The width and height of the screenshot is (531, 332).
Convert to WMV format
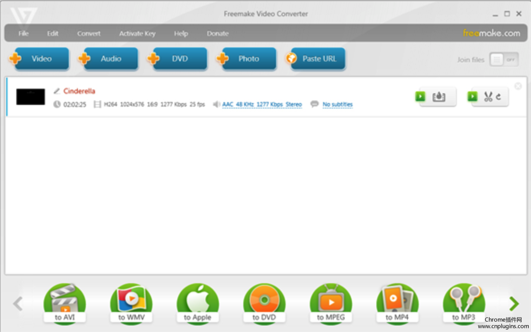coord(131,304)
